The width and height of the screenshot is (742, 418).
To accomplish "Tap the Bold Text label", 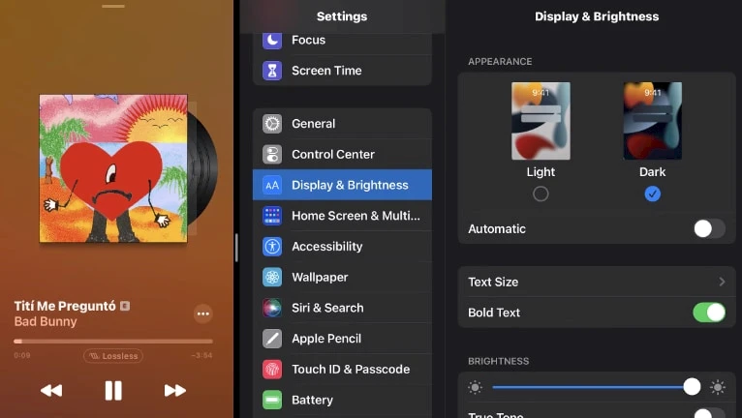I will click(x=494, y=313).
